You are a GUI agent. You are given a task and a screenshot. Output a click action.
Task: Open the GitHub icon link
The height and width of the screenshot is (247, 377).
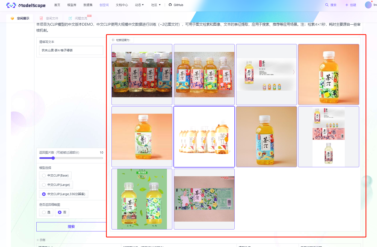pos(170,5)
